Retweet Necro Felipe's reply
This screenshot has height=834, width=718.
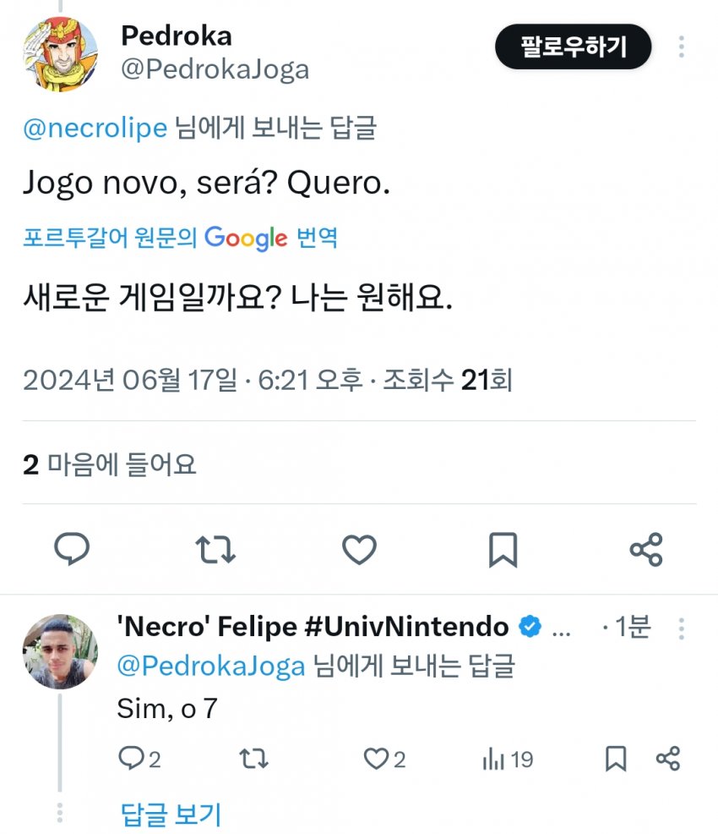coord(253,760)
